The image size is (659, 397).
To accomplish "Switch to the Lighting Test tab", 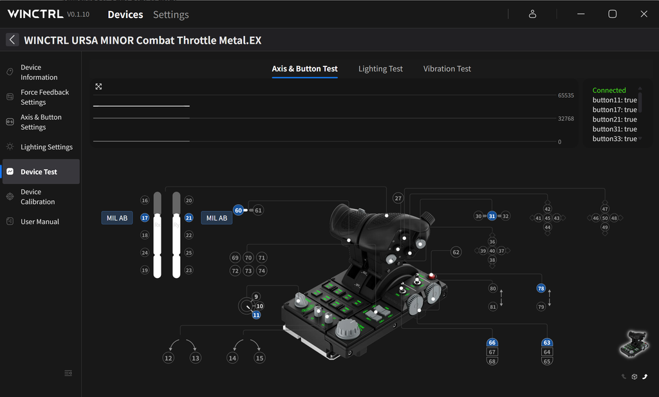I will 380,69.
